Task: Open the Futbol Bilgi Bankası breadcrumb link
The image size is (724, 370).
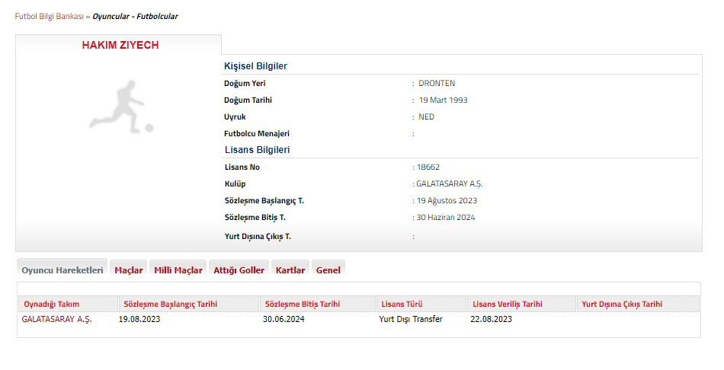Action: click(49, 16)
